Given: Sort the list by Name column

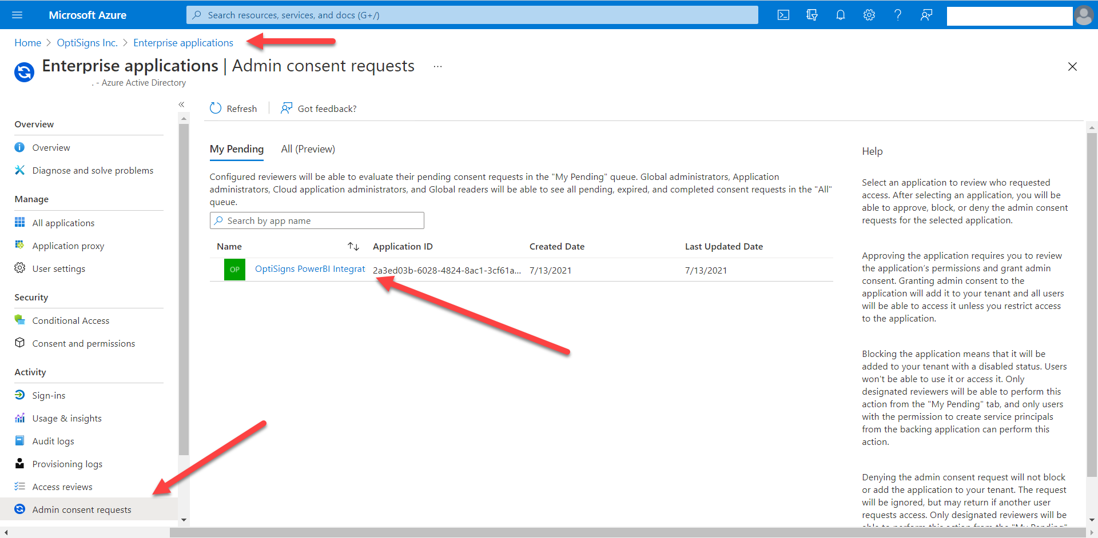Looking at the screenshot, I should (x=353, y=247).
